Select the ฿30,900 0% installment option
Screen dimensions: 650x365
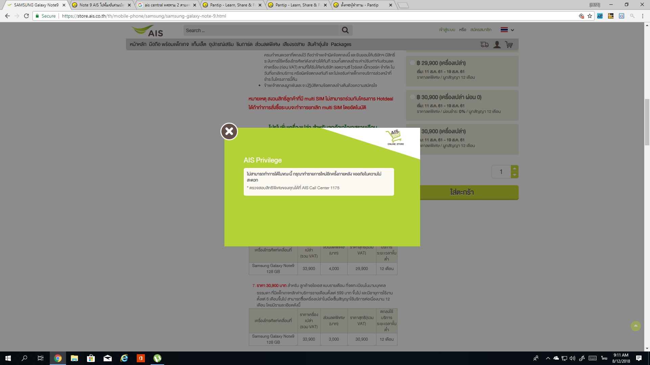point(412,97)
